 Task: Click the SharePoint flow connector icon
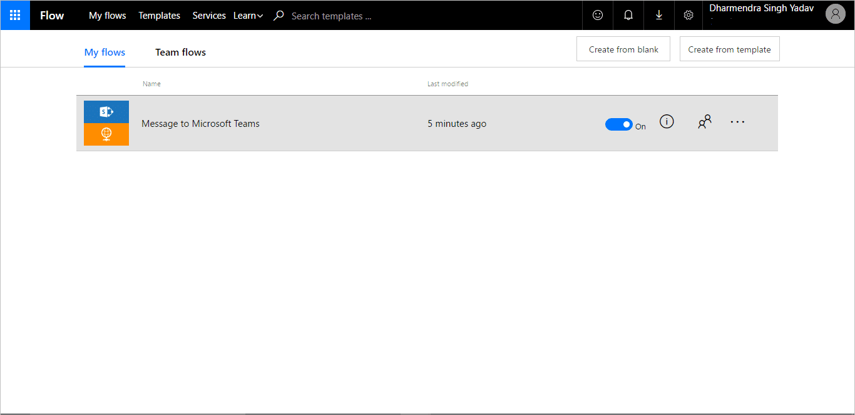[106, 112]
